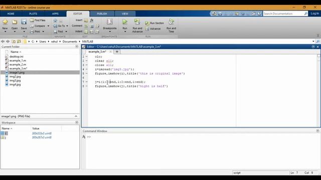Collapse the image1.png details panel
The width and height of the screenshot is (321, 180).
(x=76, y=116)
